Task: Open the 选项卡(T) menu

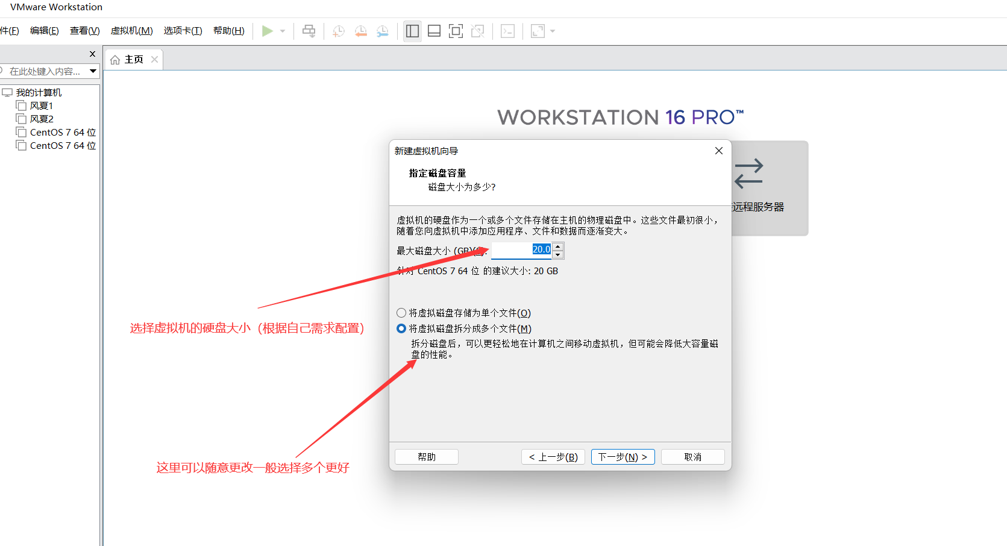Action: click(183, 31)
